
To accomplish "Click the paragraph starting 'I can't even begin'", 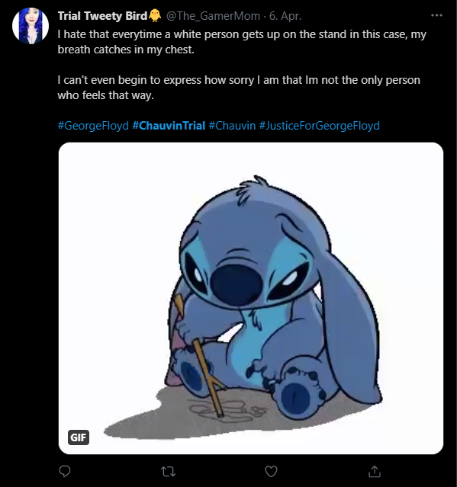I will click(x=239, y=88).
